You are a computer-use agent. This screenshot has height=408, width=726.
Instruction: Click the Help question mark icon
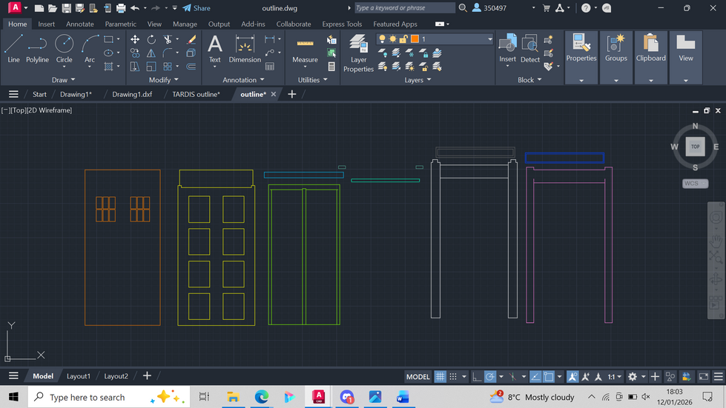click(586, 8)
